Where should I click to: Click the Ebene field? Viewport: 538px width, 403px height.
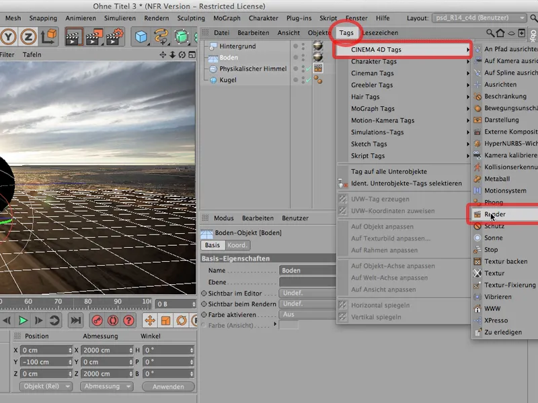pyautogui.click(x=307, y=282)
